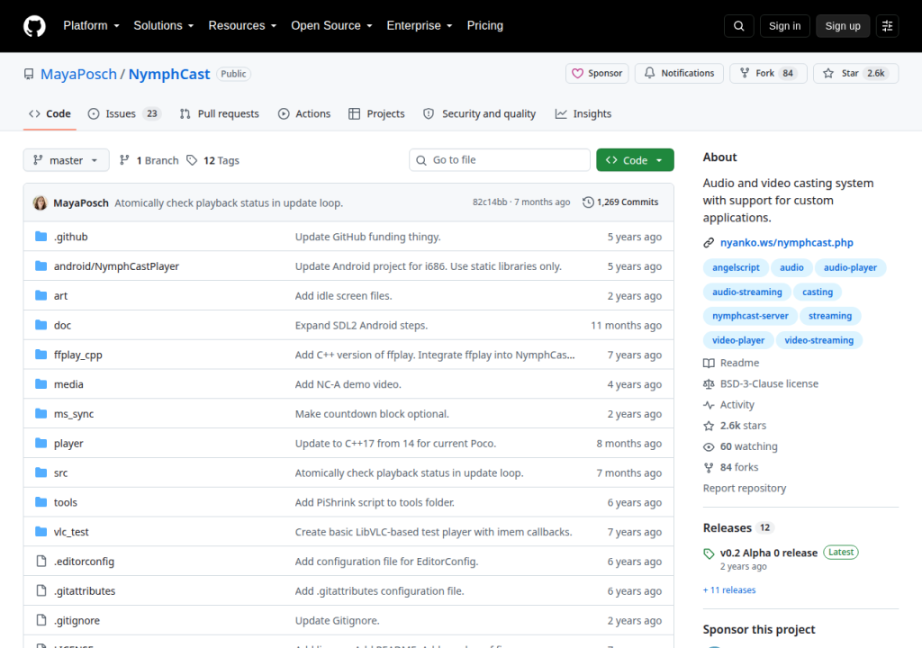Expand the Platform menu
This screenshot has width=922, height=648.
[x=91, y=26]
